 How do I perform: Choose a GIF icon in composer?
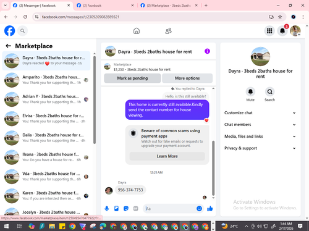pyautogui.click(x=135, y=209)
